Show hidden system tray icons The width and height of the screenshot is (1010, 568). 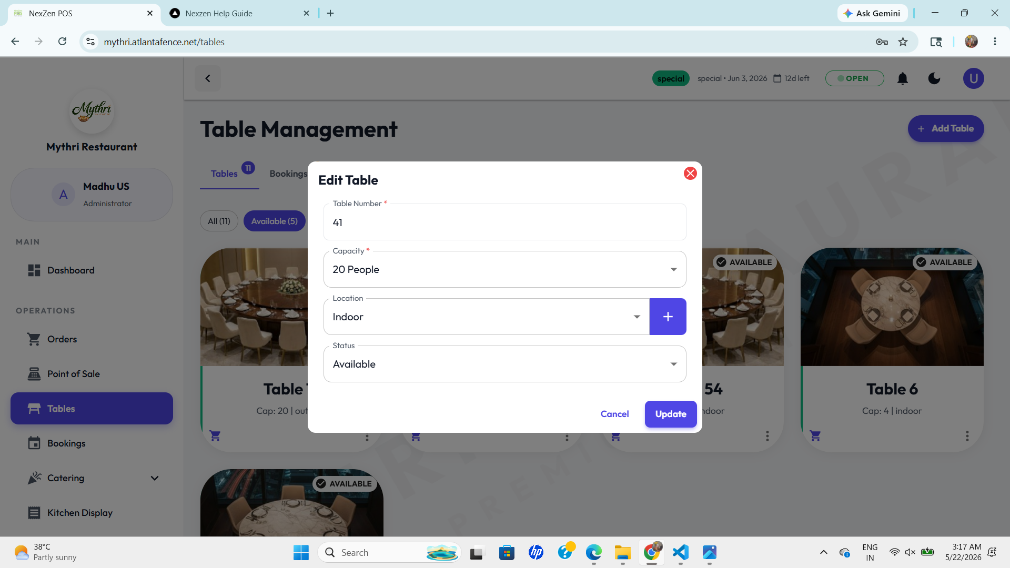point(823,552)
